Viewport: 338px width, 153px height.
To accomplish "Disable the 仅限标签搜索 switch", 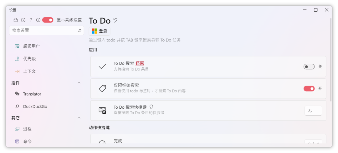I will pos(309,88).
